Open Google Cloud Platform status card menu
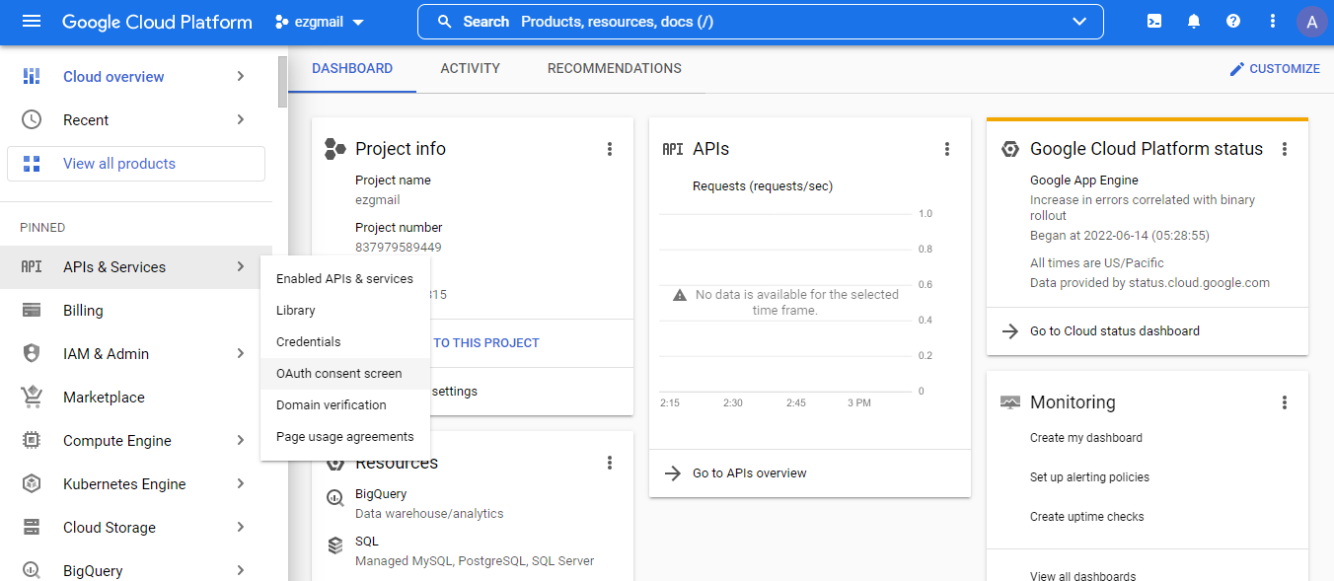 click(1285, 149)
